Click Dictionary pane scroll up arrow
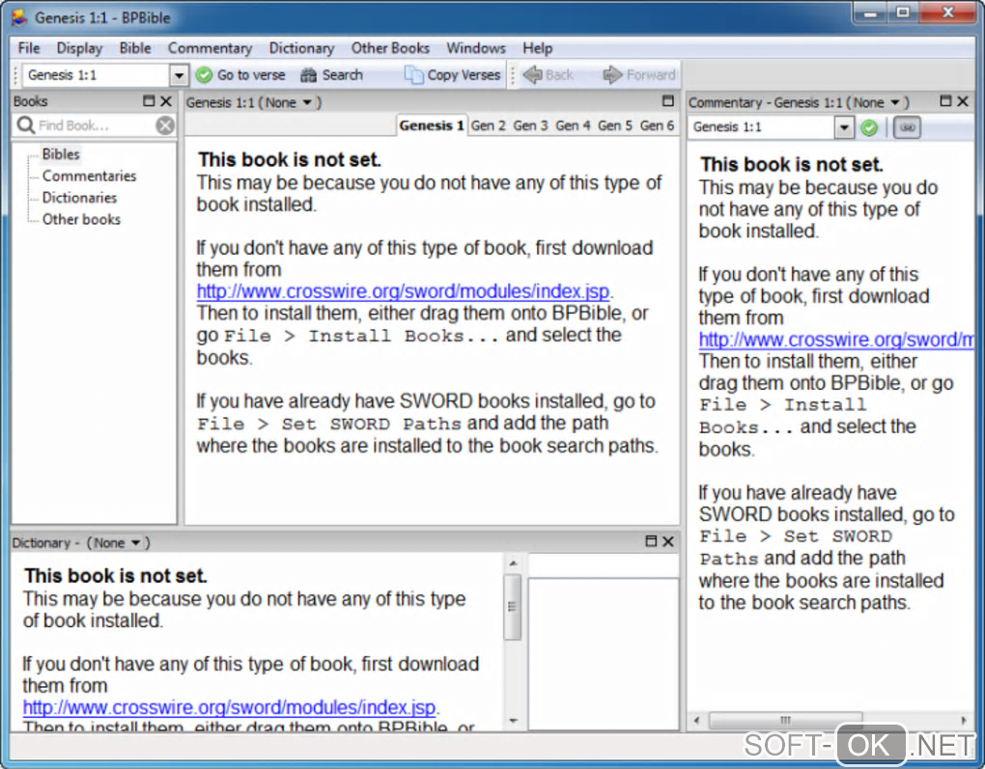 tap(513, 563)
